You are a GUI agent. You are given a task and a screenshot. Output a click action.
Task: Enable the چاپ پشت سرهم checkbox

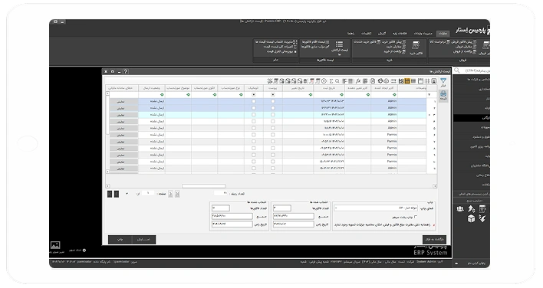coord(416,217)
